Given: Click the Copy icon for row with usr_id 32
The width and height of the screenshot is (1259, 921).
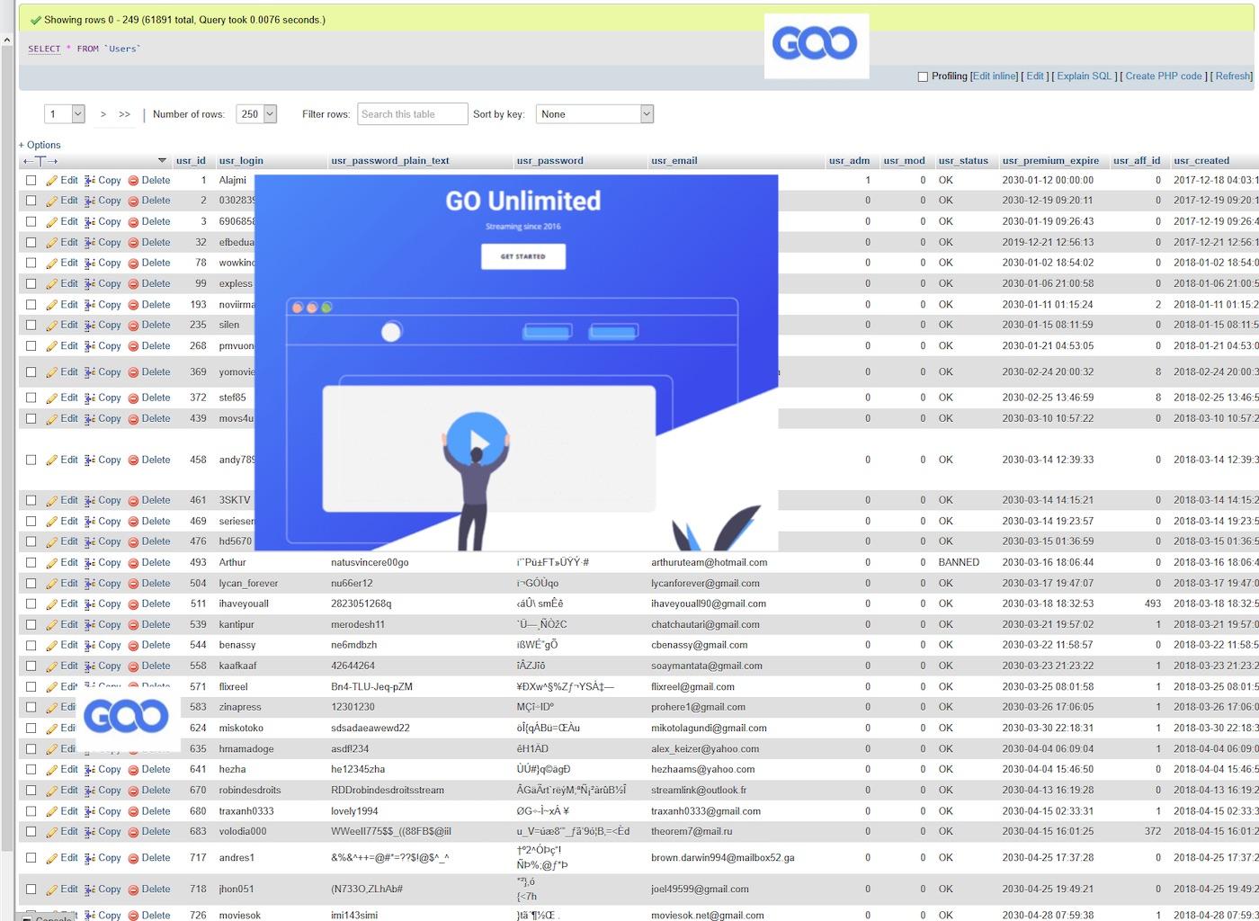Looking at the screenshot, I should pos(90,243).
